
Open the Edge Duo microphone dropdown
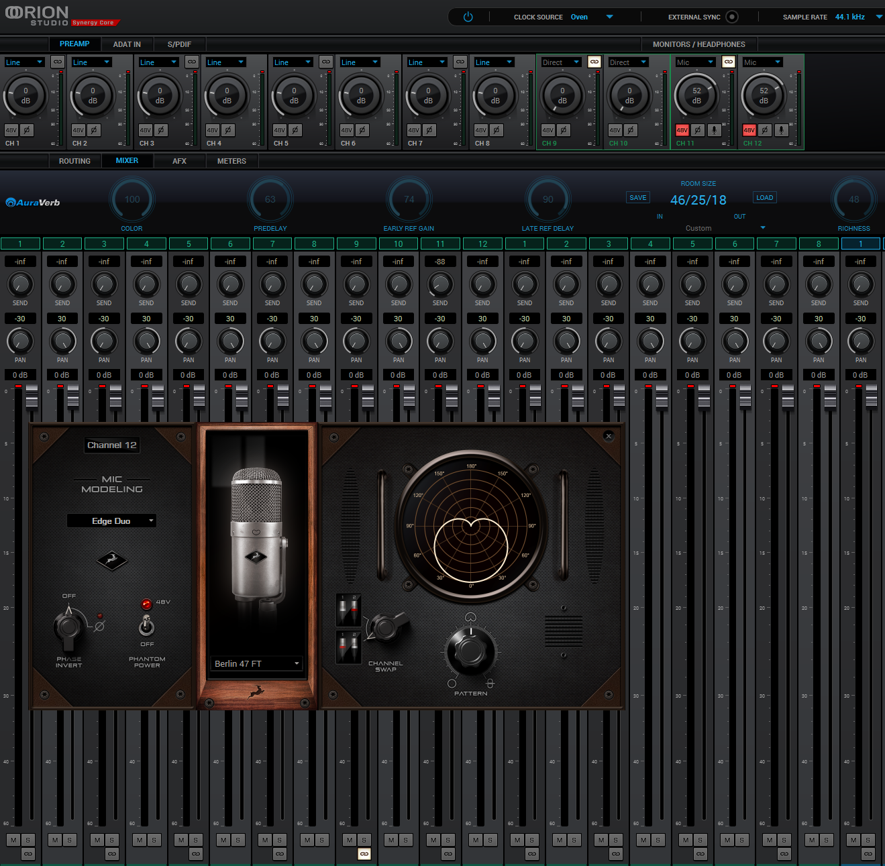tap(111, 521)
